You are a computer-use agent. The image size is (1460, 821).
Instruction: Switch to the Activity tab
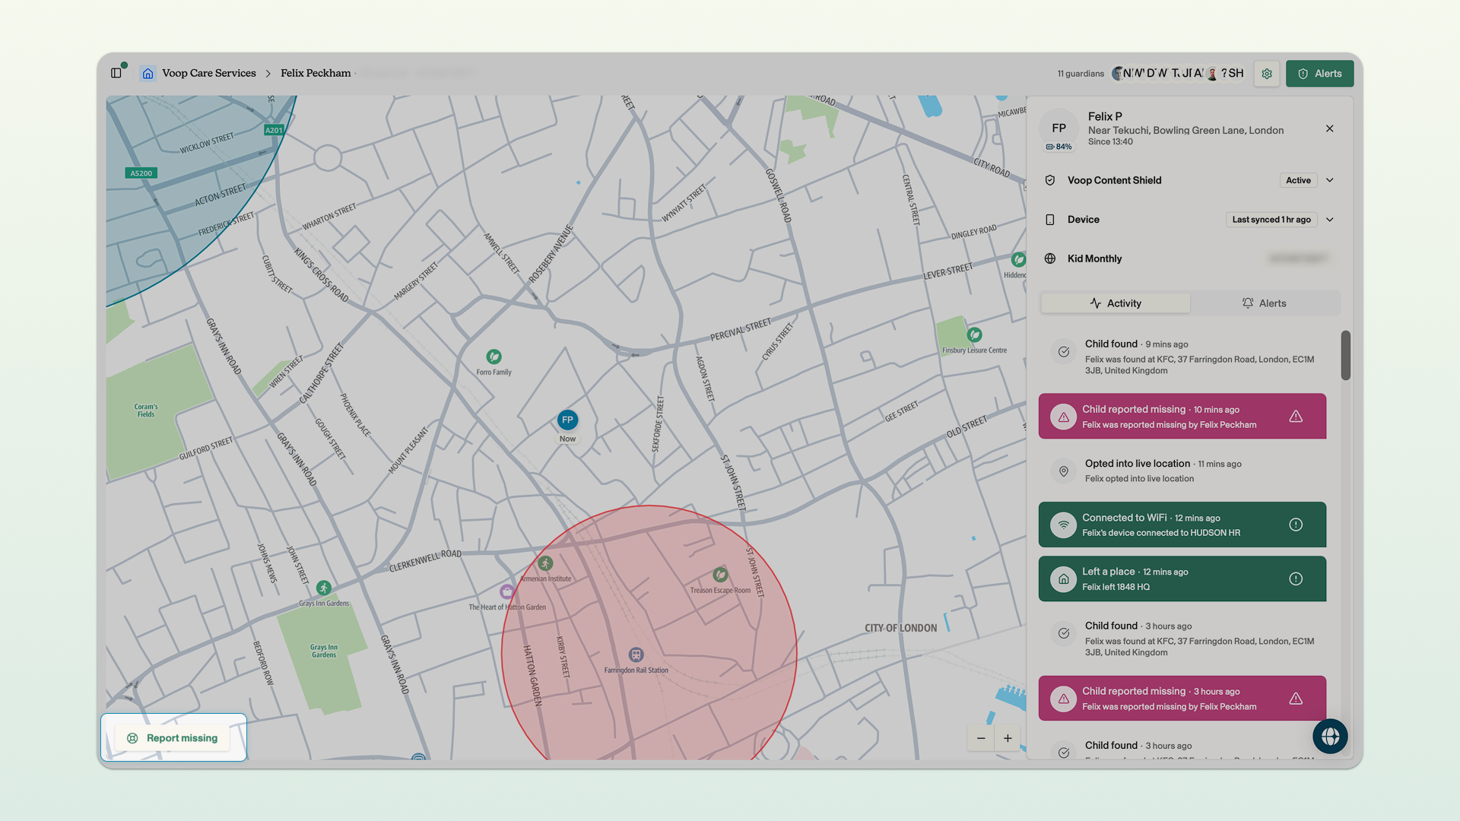pyautogui.click(x=1116, y=303)
